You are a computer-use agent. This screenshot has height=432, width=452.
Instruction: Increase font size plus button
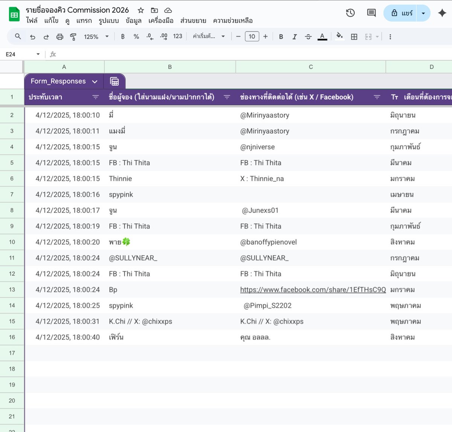tap(266, 37)
